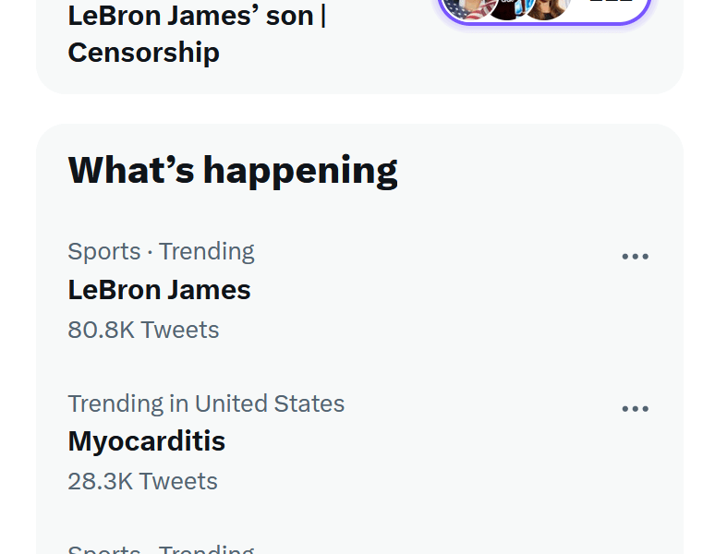
Task: Click the word "Sports" above the LeBron James trend
Action: (x=103, y=251)
